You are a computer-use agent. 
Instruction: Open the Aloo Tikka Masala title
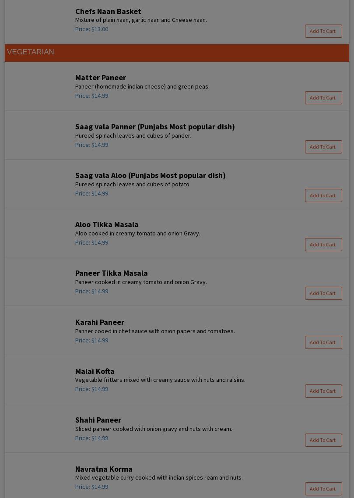point(106,224)
